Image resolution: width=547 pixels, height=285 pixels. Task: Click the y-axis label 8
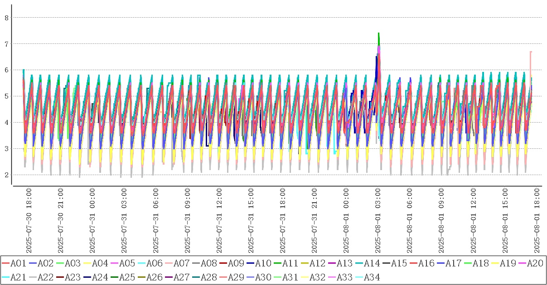tap(6, 18)
